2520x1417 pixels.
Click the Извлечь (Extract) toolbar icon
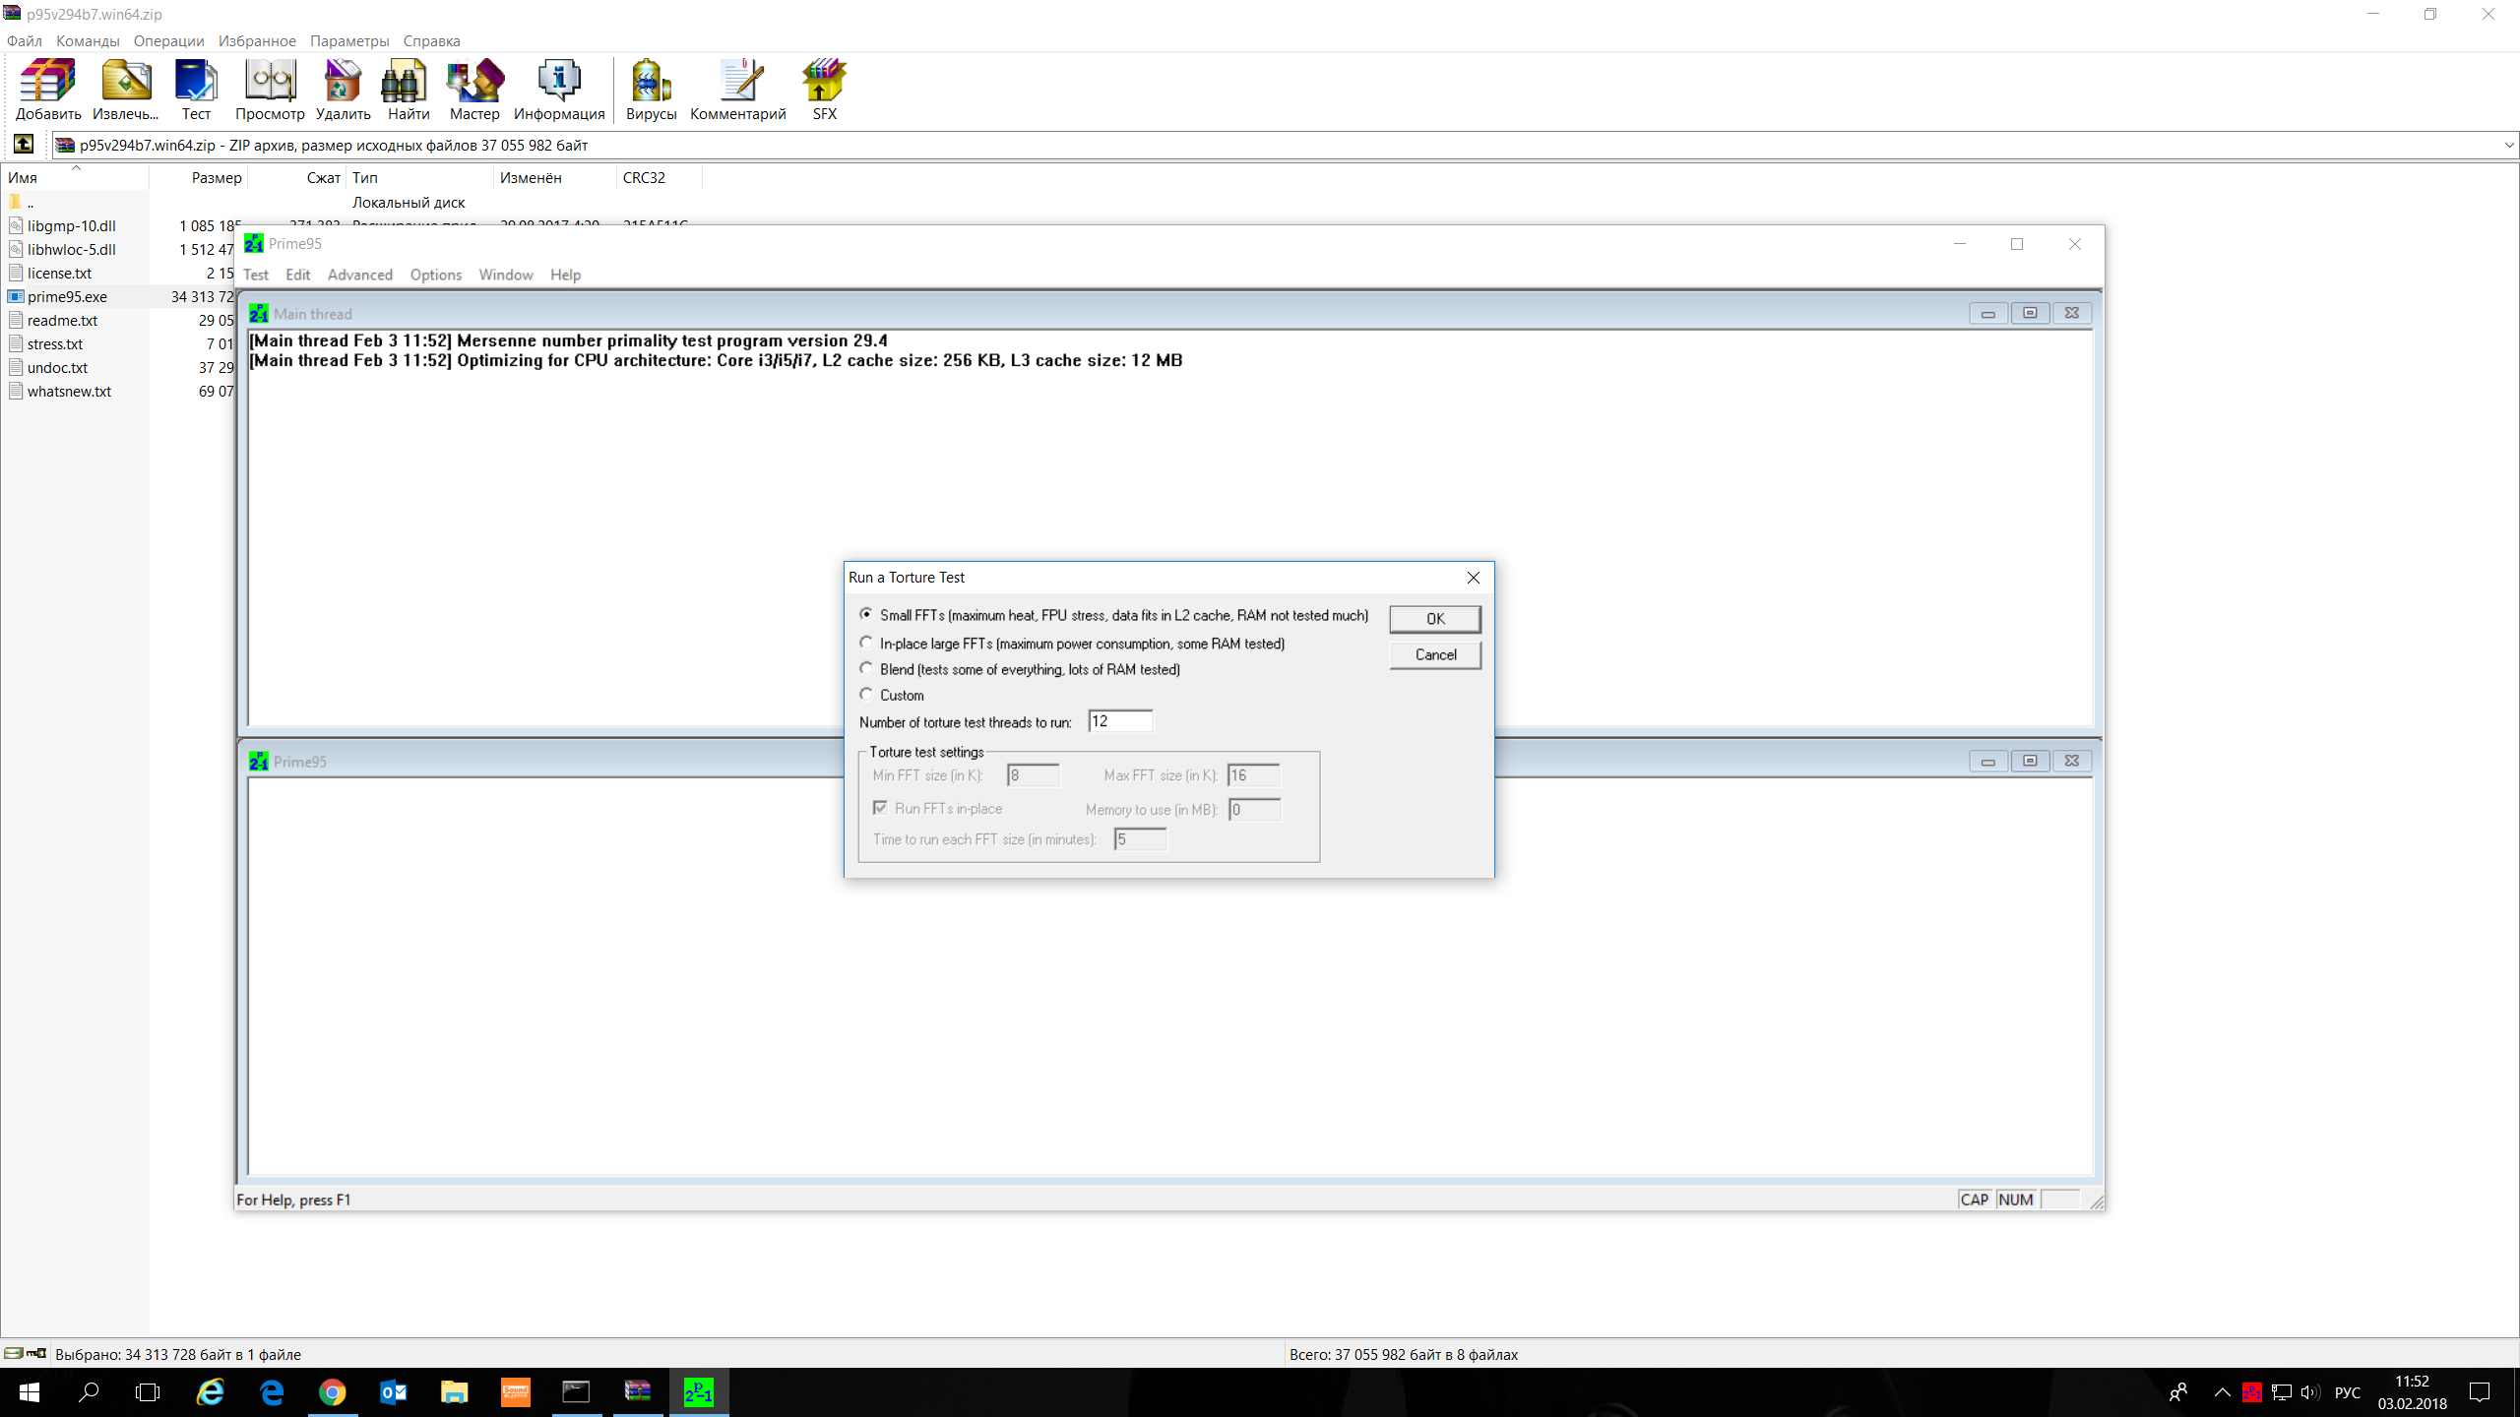(x=125, y=89)
